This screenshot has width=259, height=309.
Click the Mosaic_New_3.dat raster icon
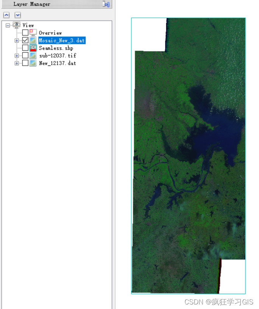tap(33, 40)
